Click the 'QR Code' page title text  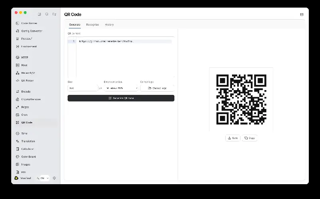[x=73, y=14]
